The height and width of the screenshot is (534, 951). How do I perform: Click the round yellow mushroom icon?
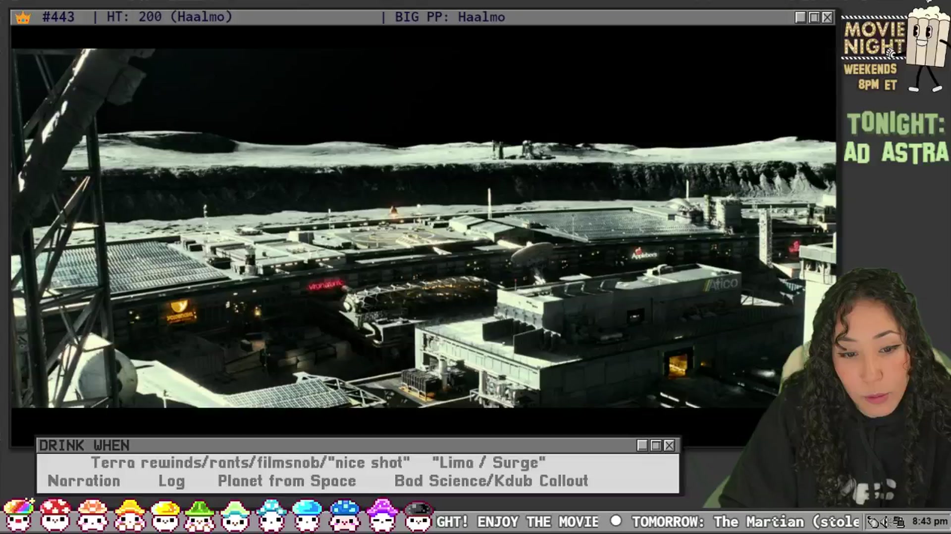pyautogui.click(x=165, y=515)
